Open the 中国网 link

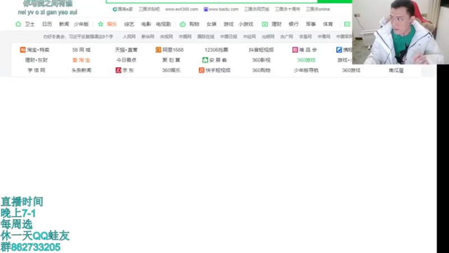185,37
